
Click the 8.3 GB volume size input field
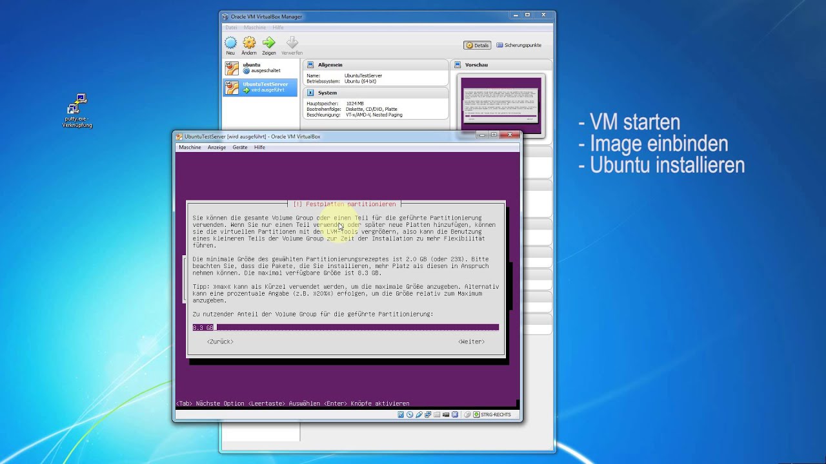point(345,327)
